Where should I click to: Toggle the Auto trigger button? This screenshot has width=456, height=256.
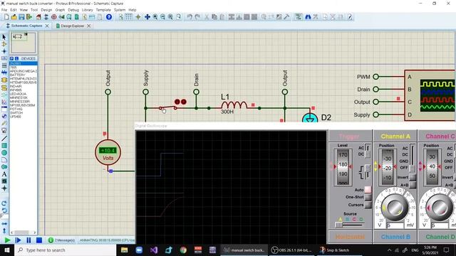pos(368,190)
